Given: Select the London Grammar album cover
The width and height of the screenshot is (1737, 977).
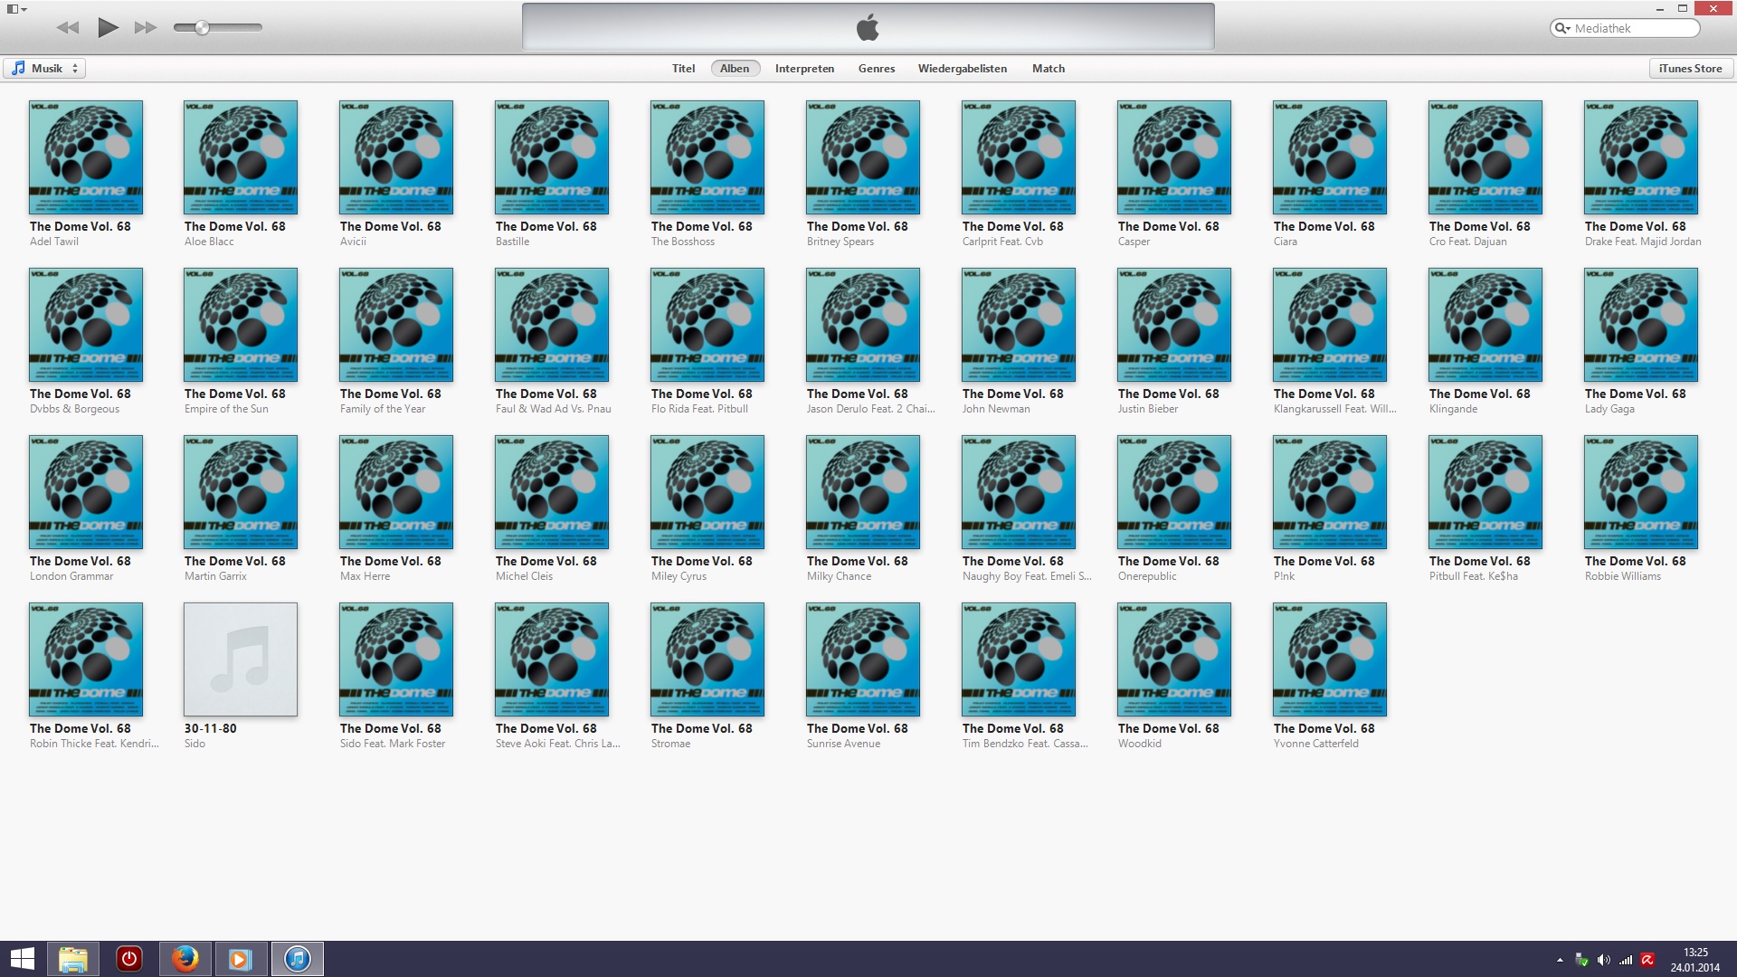Looking at the screenshot, I should click(x=86, y=492).
